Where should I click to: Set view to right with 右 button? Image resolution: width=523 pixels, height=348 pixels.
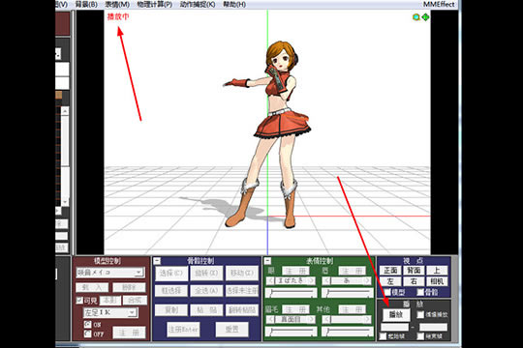pyautogui.click(x=414, y=281)
